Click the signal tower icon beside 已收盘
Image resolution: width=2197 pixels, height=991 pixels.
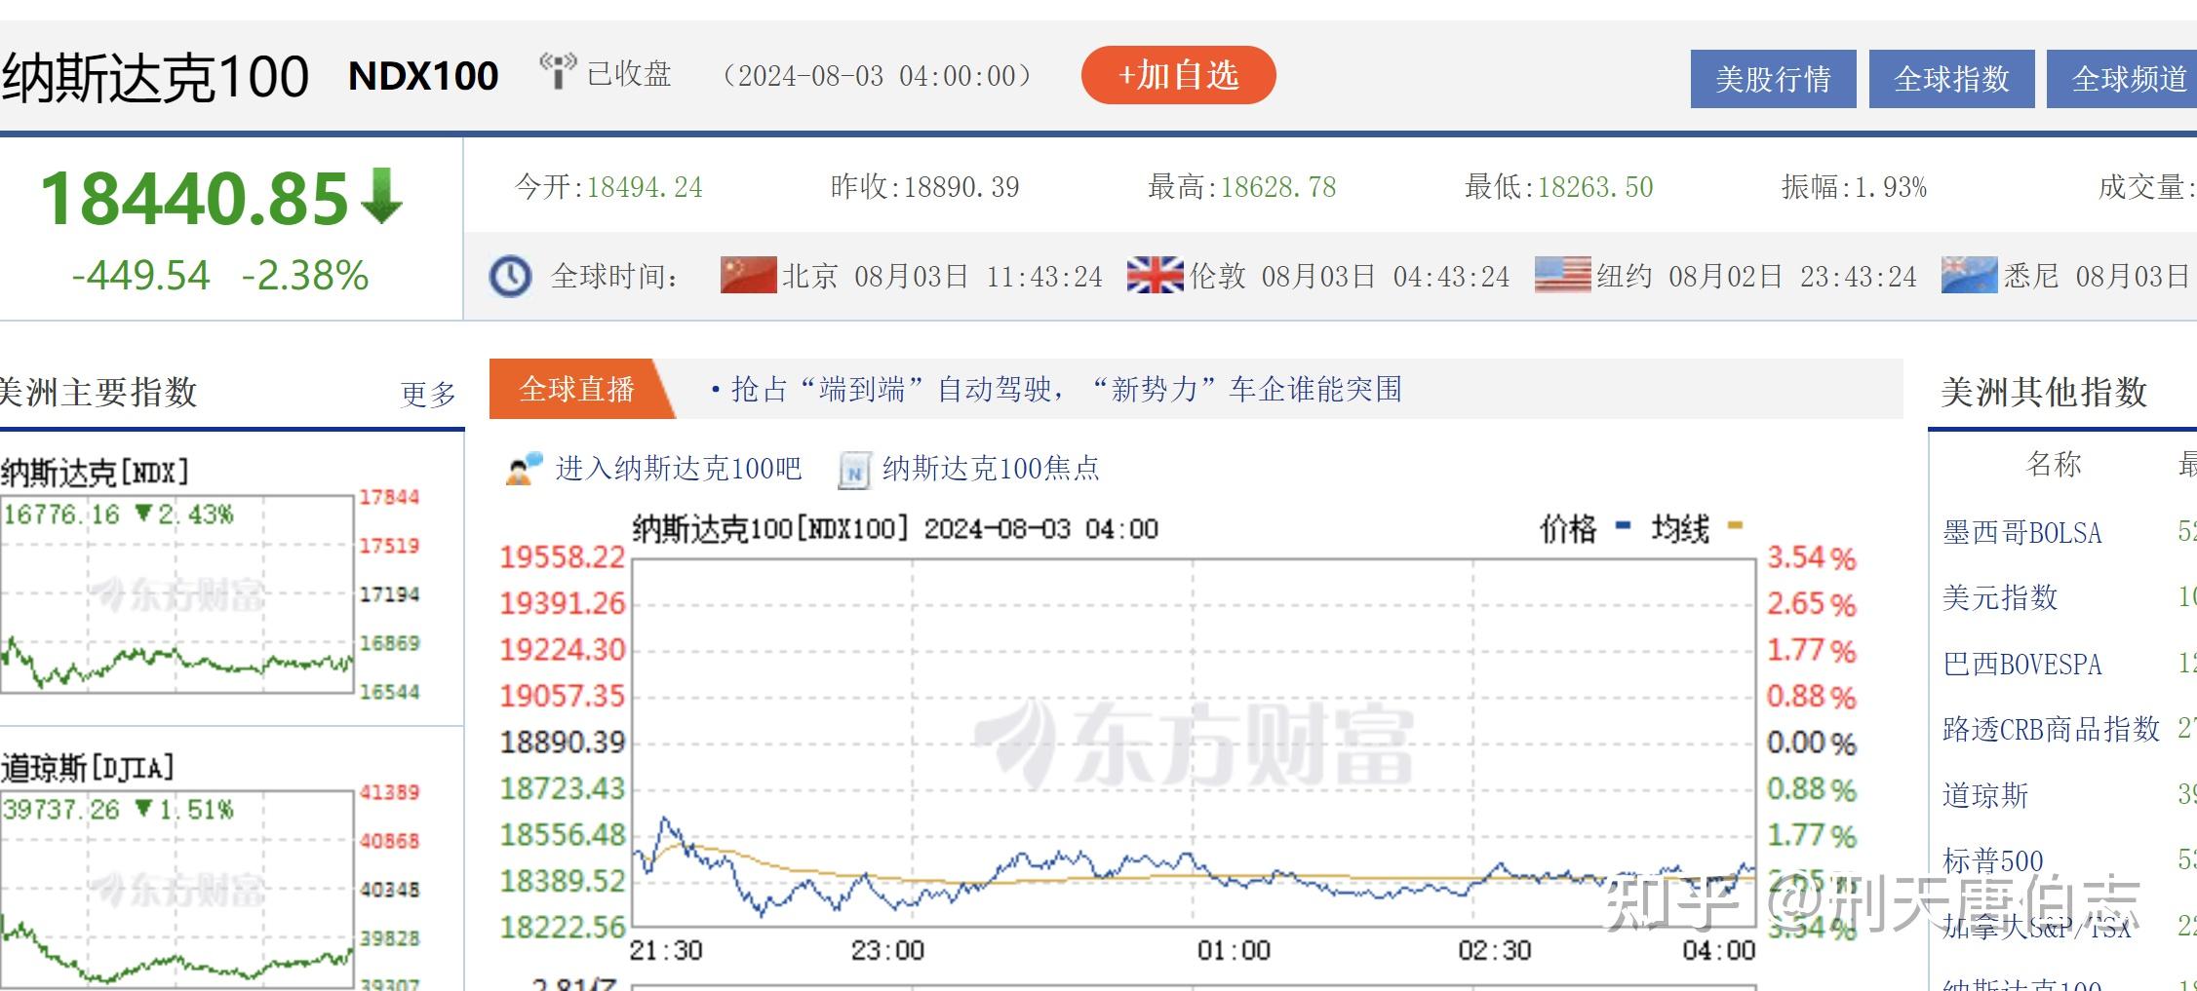[558, 72]
